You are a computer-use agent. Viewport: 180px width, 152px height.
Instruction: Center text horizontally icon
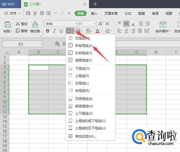[x=126, y=31]
